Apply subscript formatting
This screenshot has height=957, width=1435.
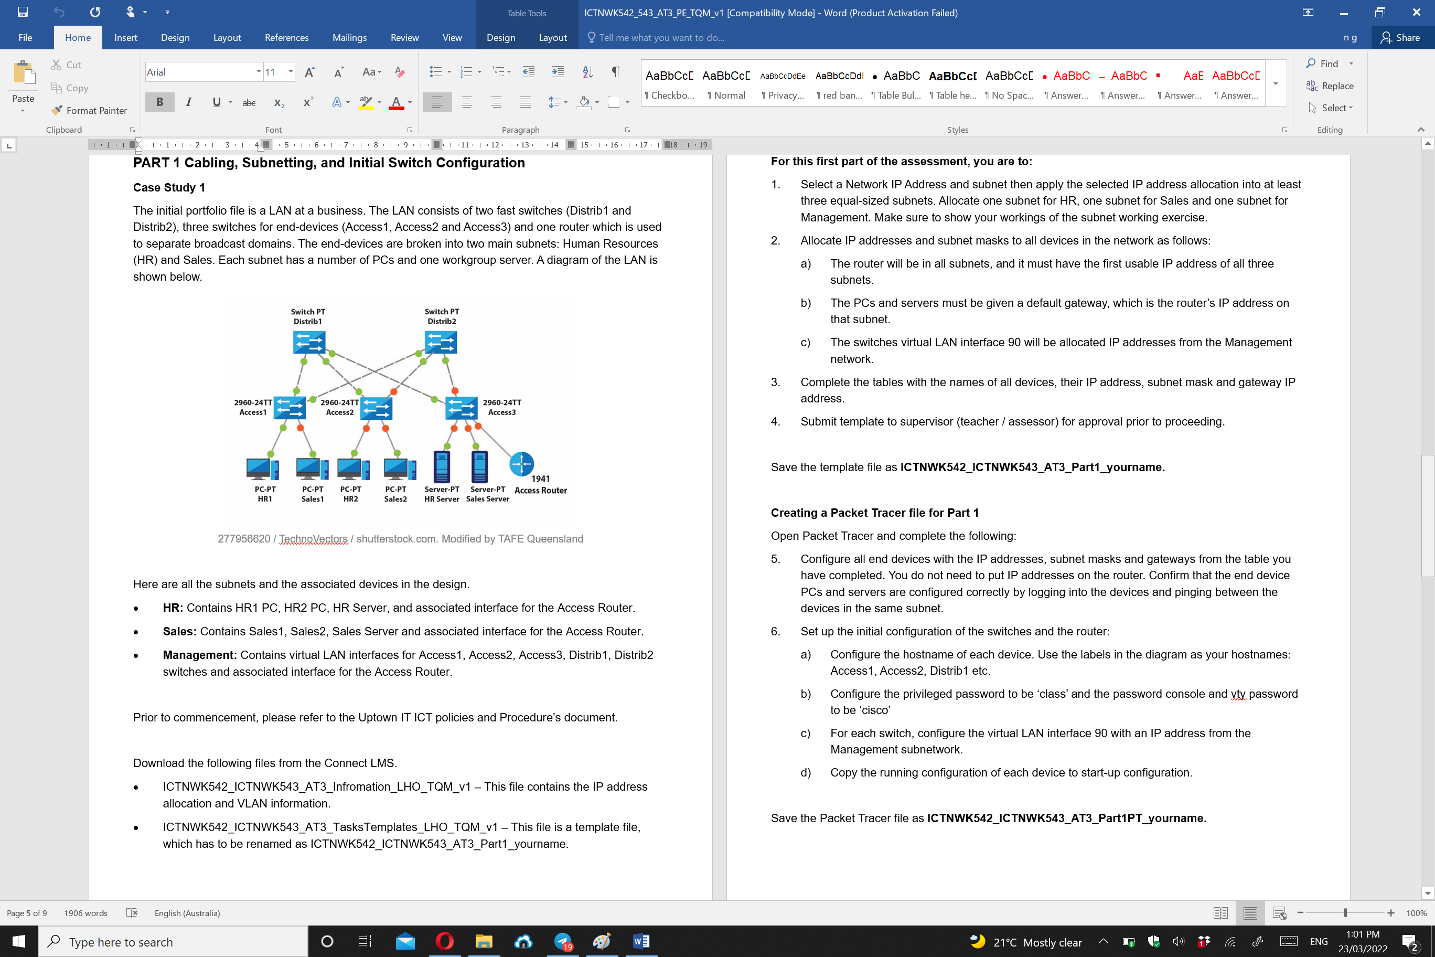(279, 102)
